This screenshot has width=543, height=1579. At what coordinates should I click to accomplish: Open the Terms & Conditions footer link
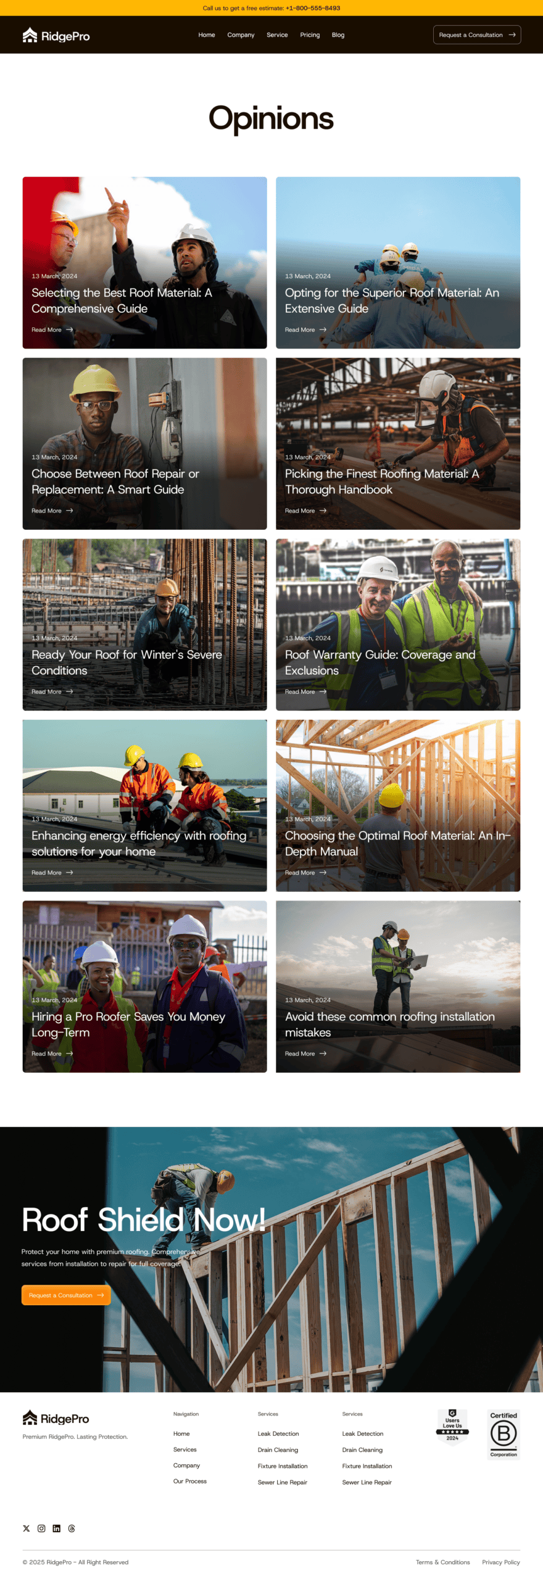[442, 1562]
